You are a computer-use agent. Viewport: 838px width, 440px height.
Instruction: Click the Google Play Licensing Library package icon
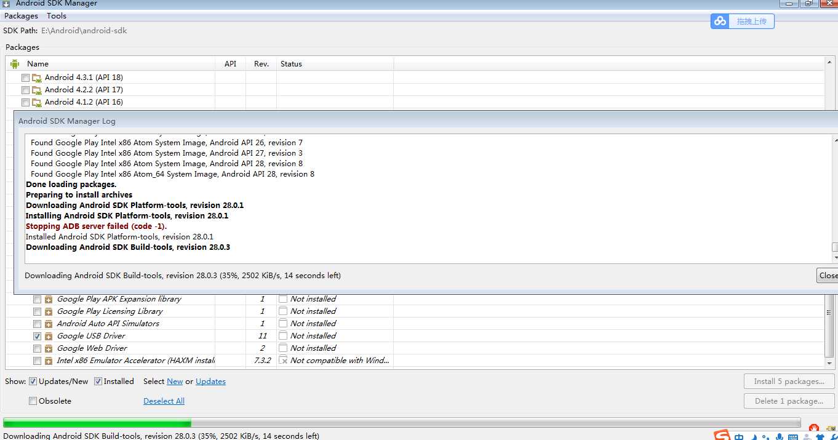pyautogui.click(x=49, y=311)
